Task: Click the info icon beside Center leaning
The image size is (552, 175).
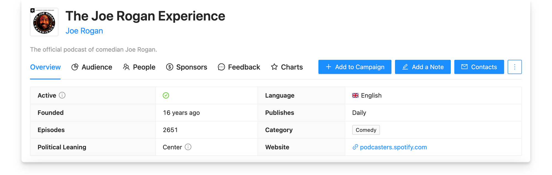Action: [188, 147]
